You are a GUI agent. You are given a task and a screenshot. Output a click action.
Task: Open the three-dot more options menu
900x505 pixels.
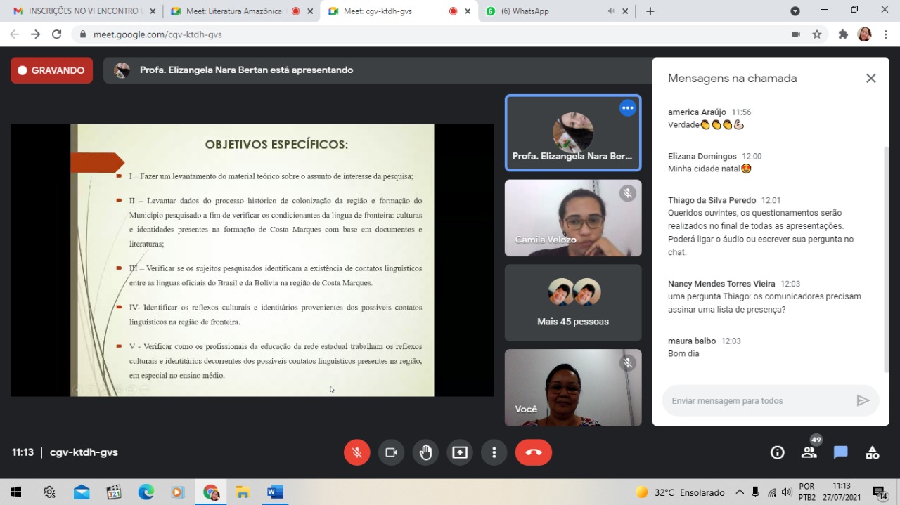tap(494, 452)
